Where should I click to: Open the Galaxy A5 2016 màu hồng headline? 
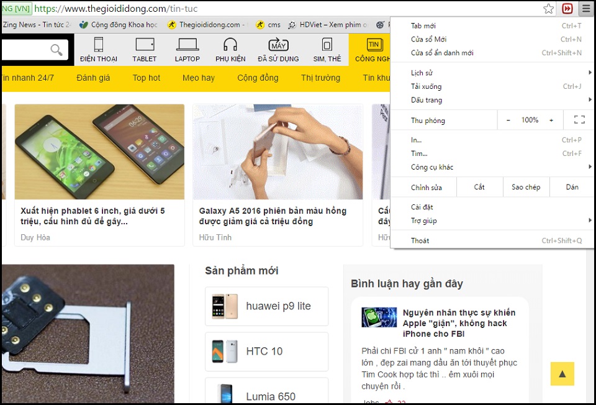click(x=273, y=216)
